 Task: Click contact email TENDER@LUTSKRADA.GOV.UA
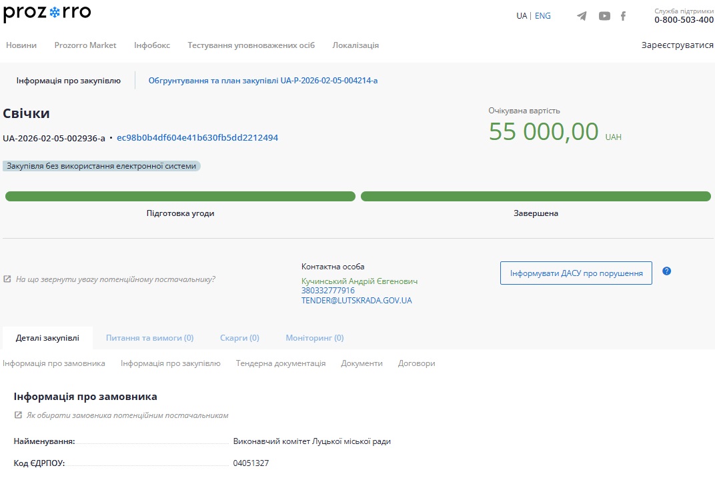coord(356,301)
